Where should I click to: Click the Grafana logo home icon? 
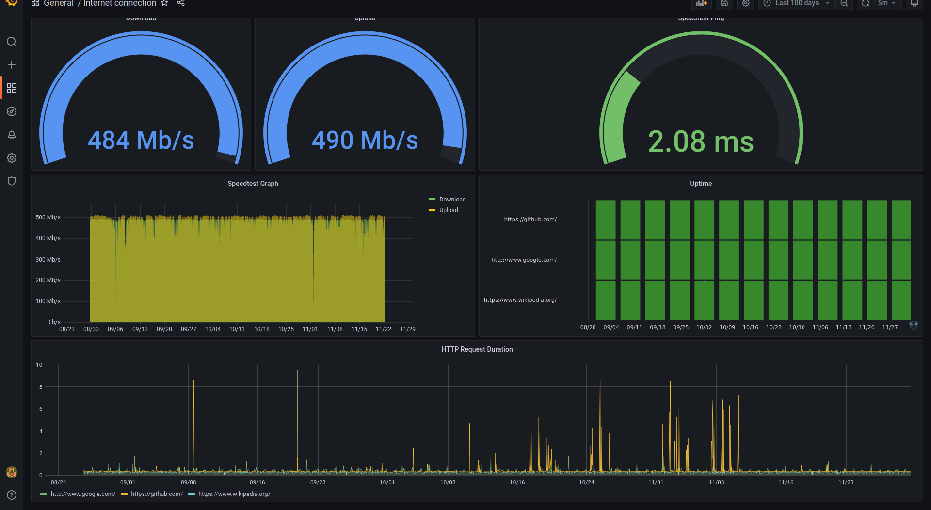12,2
